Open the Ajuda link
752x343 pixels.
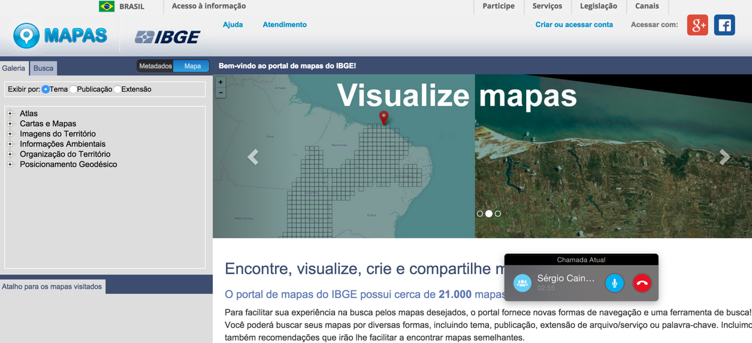[x=232, y=25]
